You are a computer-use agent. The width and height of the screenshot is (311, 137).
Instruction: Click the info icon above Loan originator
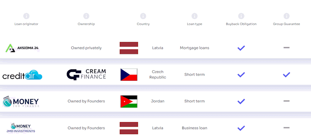(x=26, y=16)
